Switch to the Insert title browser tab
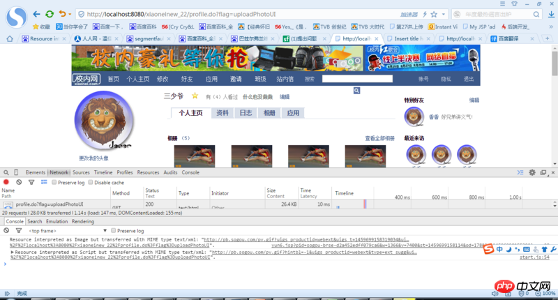 [x=409, y=38]
